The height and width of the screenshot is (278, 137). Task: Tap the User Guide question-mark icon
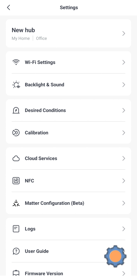pos(16,251)
